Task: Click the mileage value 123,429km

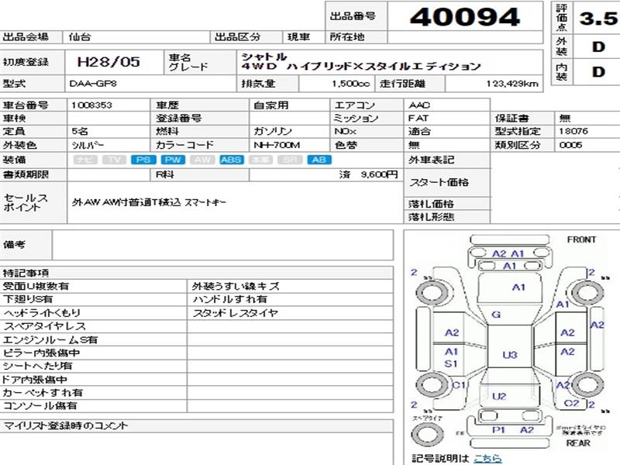Action: [x=512, y=84]
